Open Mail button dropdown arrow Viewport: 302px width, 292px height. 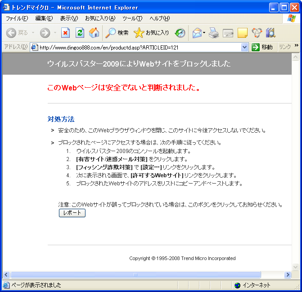pyautogui.click(x=204, y=33)
